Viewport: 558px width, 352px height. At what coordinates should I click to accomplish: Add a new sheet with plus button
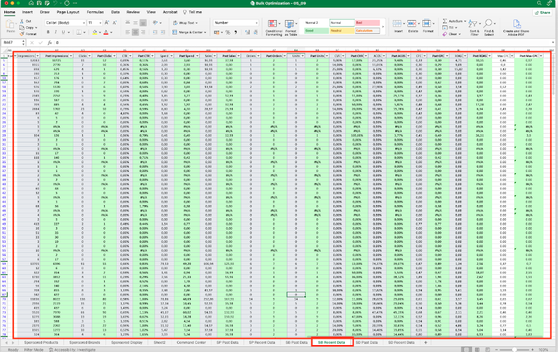coord(426,343)
